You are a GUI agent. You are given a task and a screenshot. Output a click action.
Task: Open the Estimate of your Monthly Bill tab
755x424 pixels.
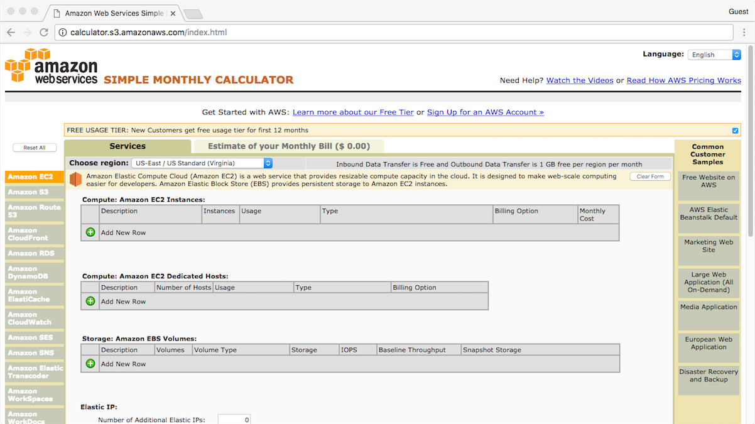pos(289,146)
